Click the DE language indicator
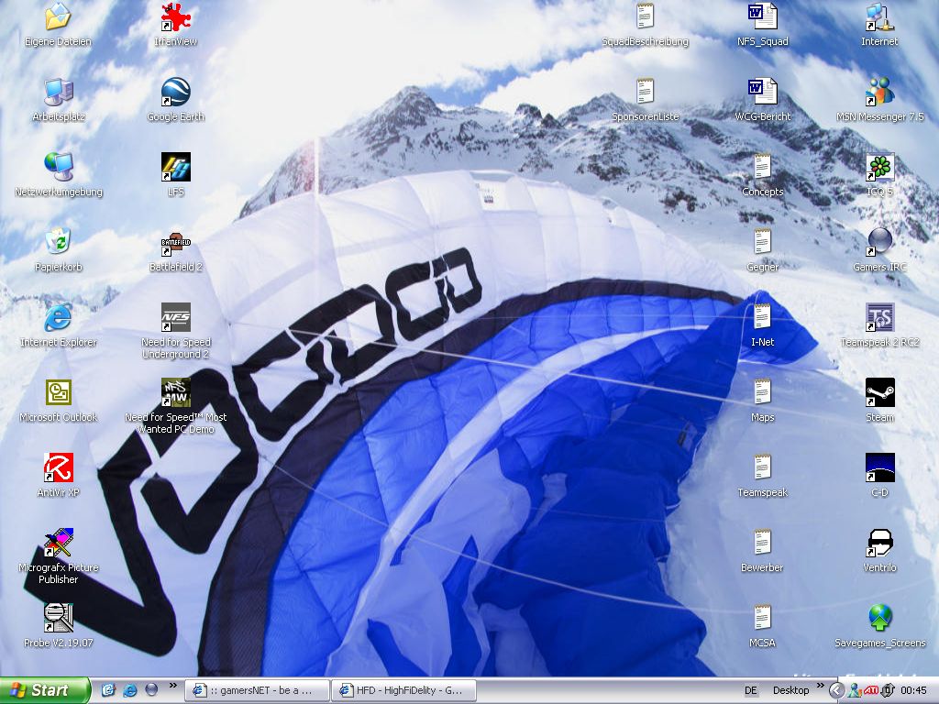Viewport: 939px width, 704px height. 751,690
